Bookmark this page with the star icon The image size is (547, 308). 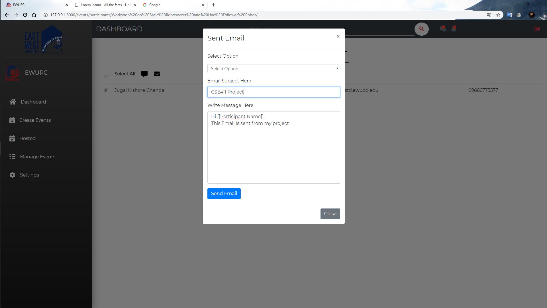(x=498, y=15)
